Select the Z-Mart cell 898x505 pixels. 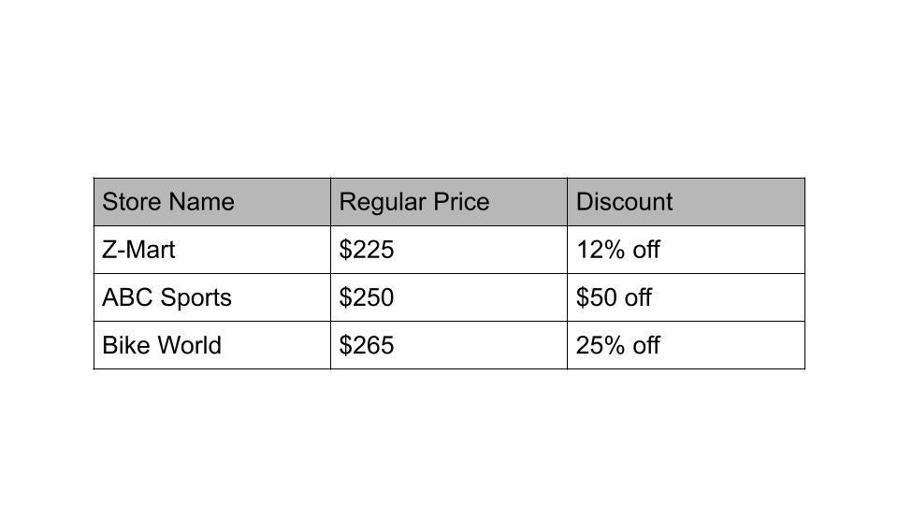coord(212,250)
